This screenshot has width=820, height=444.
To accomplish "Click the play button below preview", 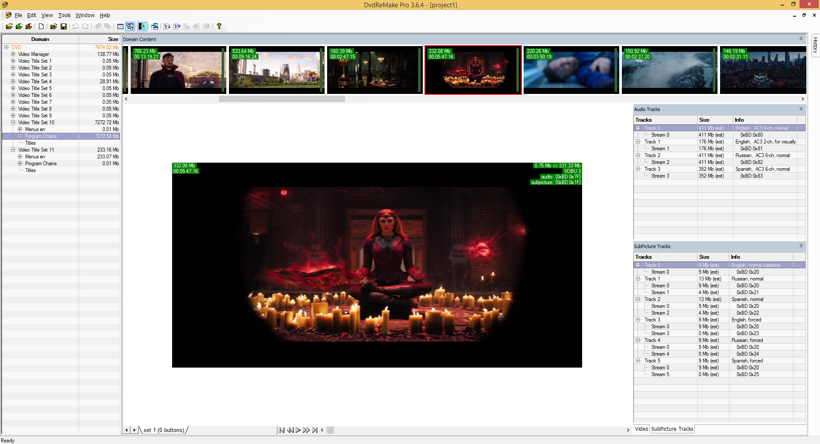I will tap(298, 430).
